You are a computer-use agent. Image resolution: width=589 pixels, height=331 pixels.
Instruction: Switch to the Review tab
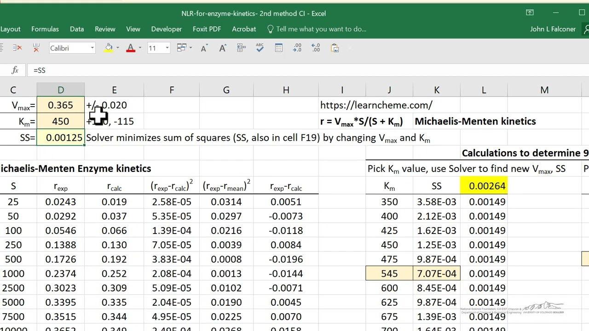point(105,29)
